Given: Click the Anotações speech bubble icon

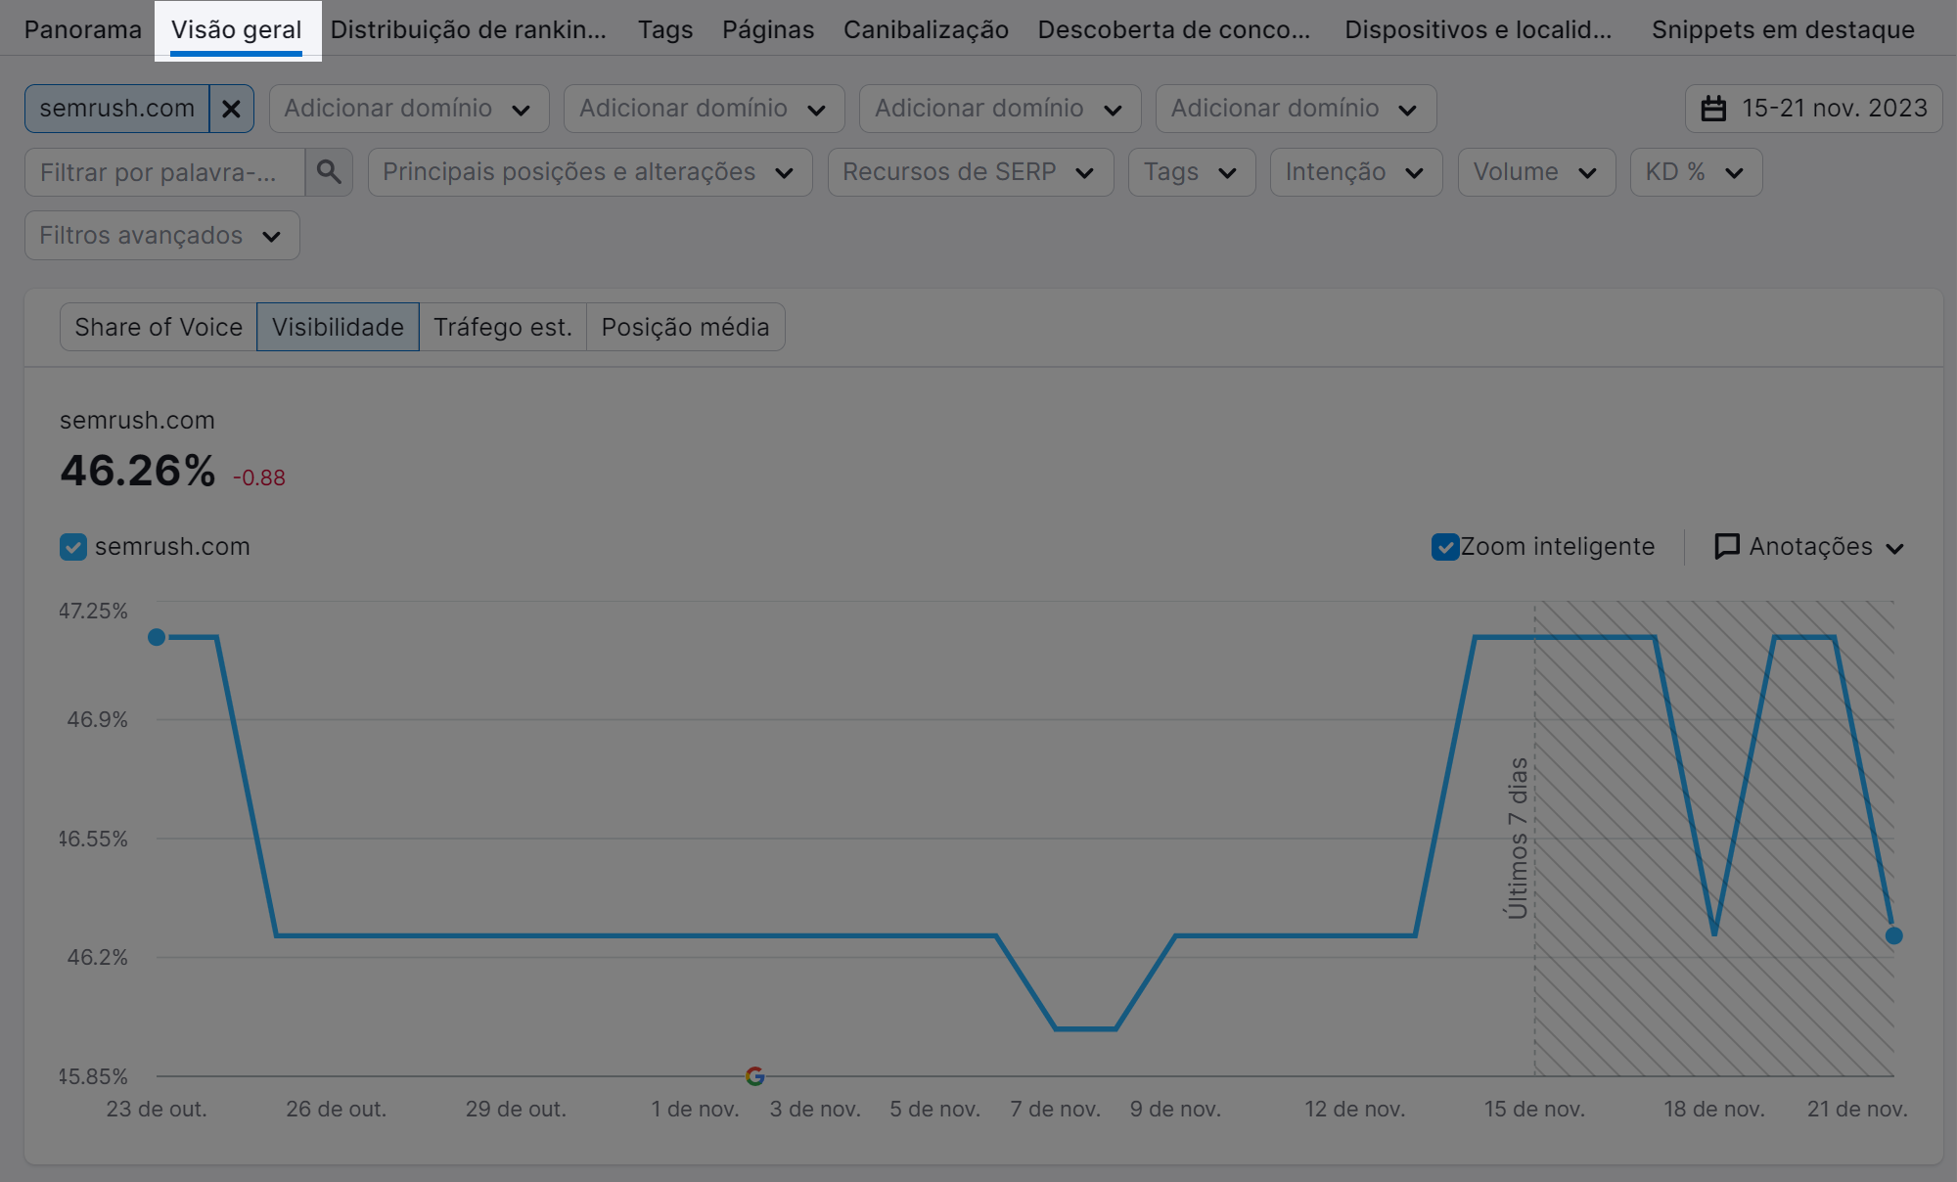Looking at the screenshot, I should [1727, 546].
